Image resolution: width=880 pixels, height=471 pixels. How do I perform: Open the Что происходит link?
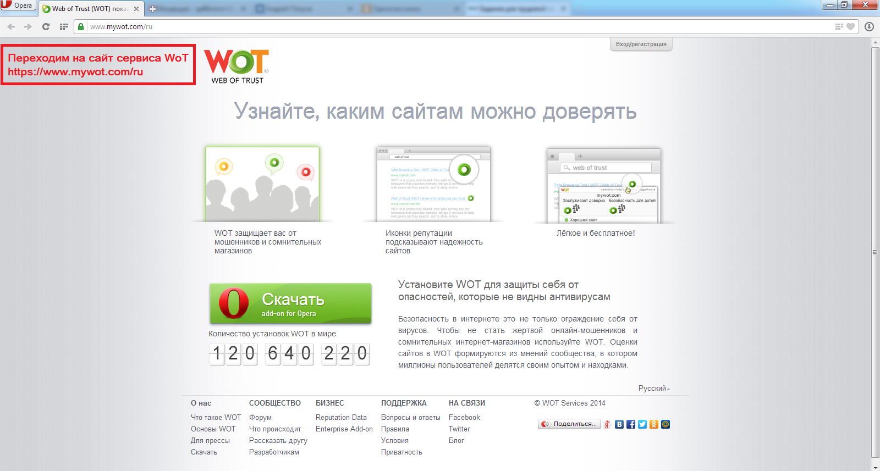tap(275, 429)
